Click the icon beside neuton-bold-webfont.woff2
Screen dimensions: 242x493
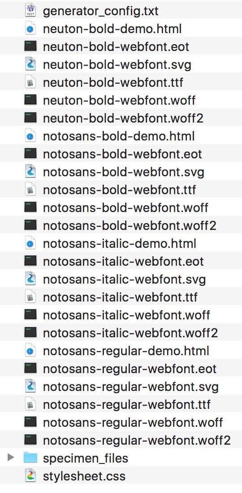[30, 118]
